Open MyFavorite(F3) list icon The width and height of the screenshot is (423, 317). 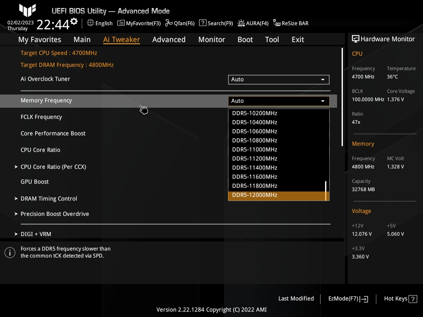pyautogui.click(x=121, y=23)
